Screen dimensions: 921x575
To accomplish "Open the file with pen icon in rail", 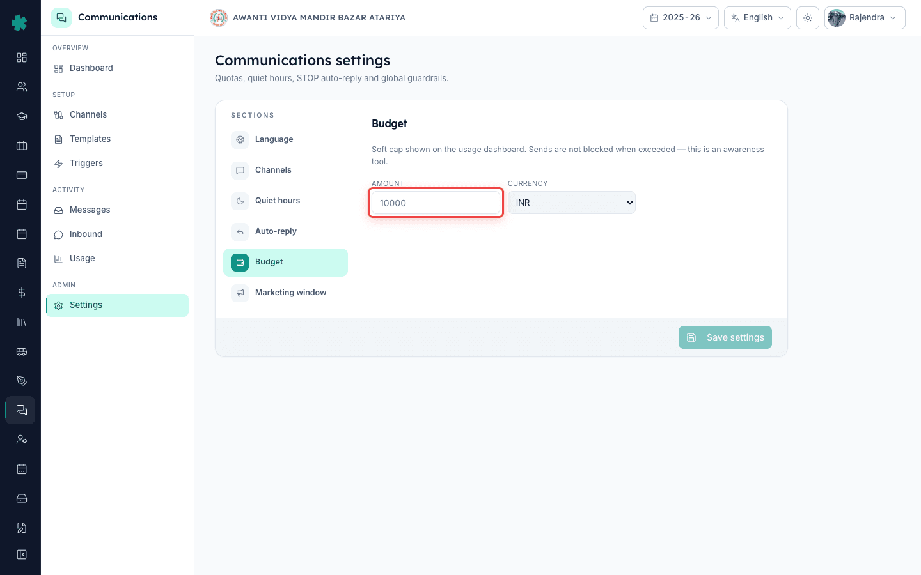I will 22,528.
